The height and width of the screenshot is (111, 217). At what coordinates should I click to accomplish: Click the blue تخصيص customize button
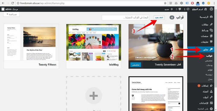[136, 65]
